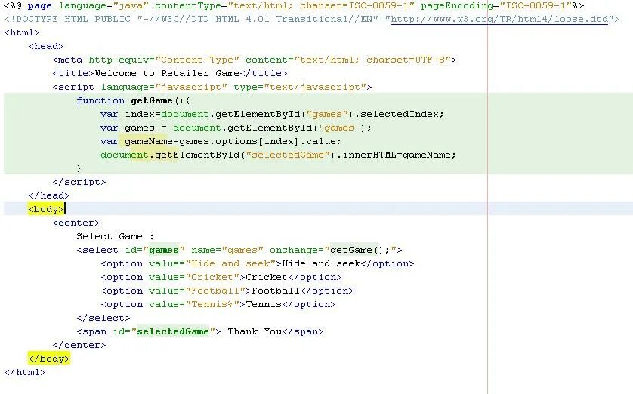Click the closing </head> tag
This screenshot has height=394, width=633.
pyautogui.click(x=49, y=195)
